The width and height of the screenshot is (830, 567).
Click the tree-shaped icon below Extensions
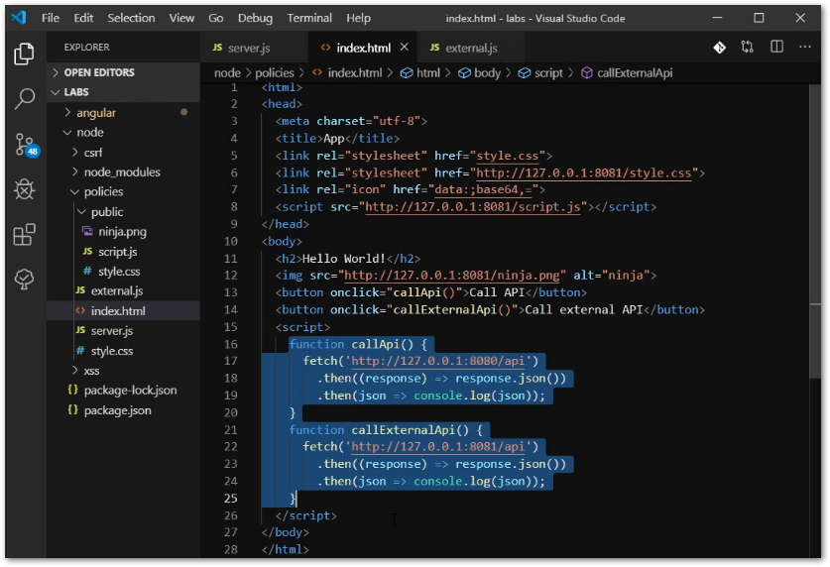click(x=24, y=280)
